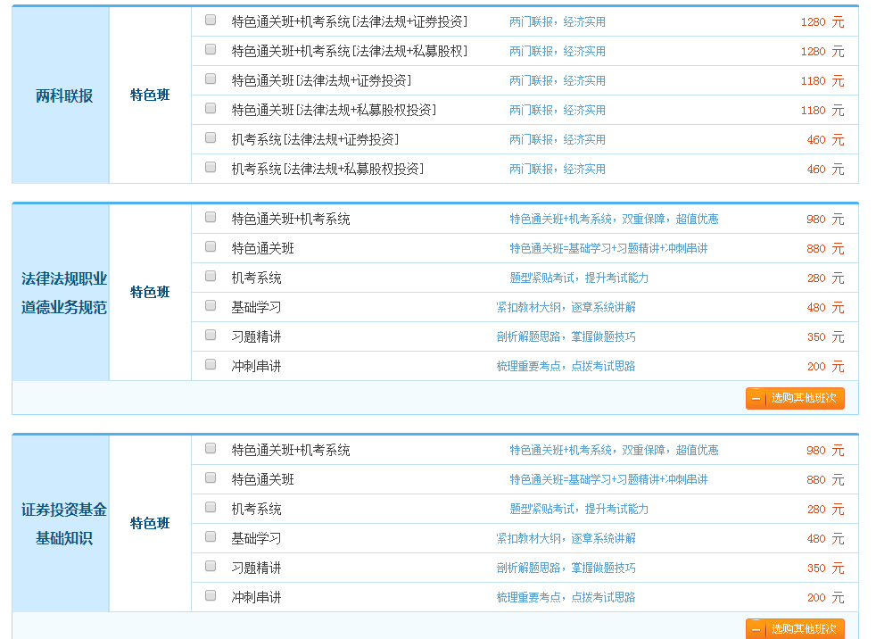Screen dimensions: 876x639
Task: Check 习题精讲 under 证券投资基金基础知识
Action: [x=211, y=567]
